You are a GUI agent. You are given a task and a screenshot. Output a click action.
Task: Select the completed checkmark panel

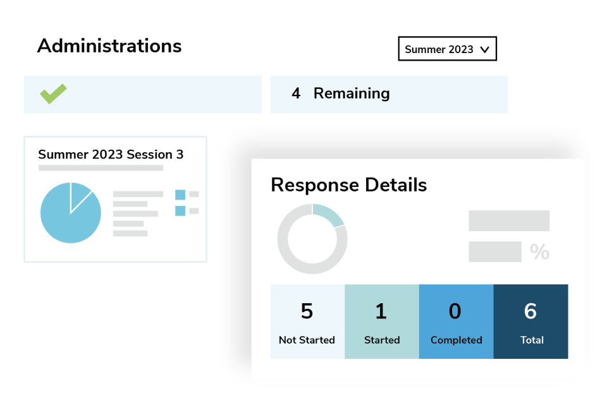pos(142,94)
